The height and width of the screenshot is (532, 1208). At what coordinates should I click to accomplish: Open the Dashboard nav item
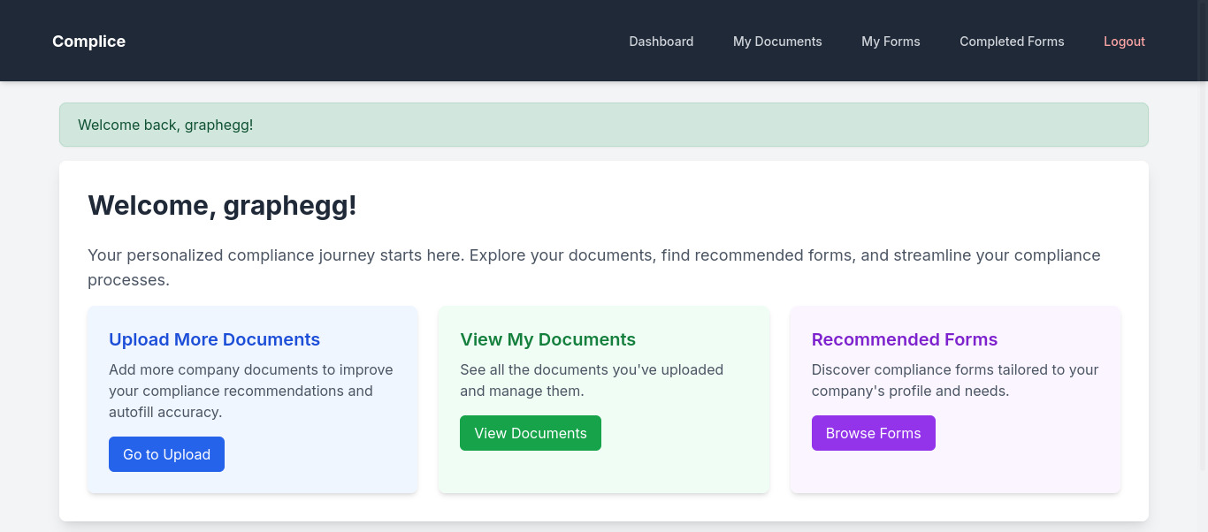[661, 42]
